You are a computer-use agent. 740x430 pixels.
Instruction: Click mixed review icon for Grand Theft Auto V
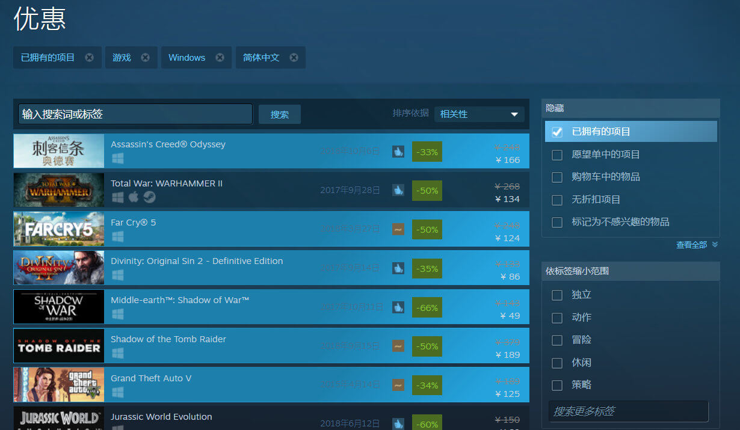pyautogui.click(x=398, y=385)
